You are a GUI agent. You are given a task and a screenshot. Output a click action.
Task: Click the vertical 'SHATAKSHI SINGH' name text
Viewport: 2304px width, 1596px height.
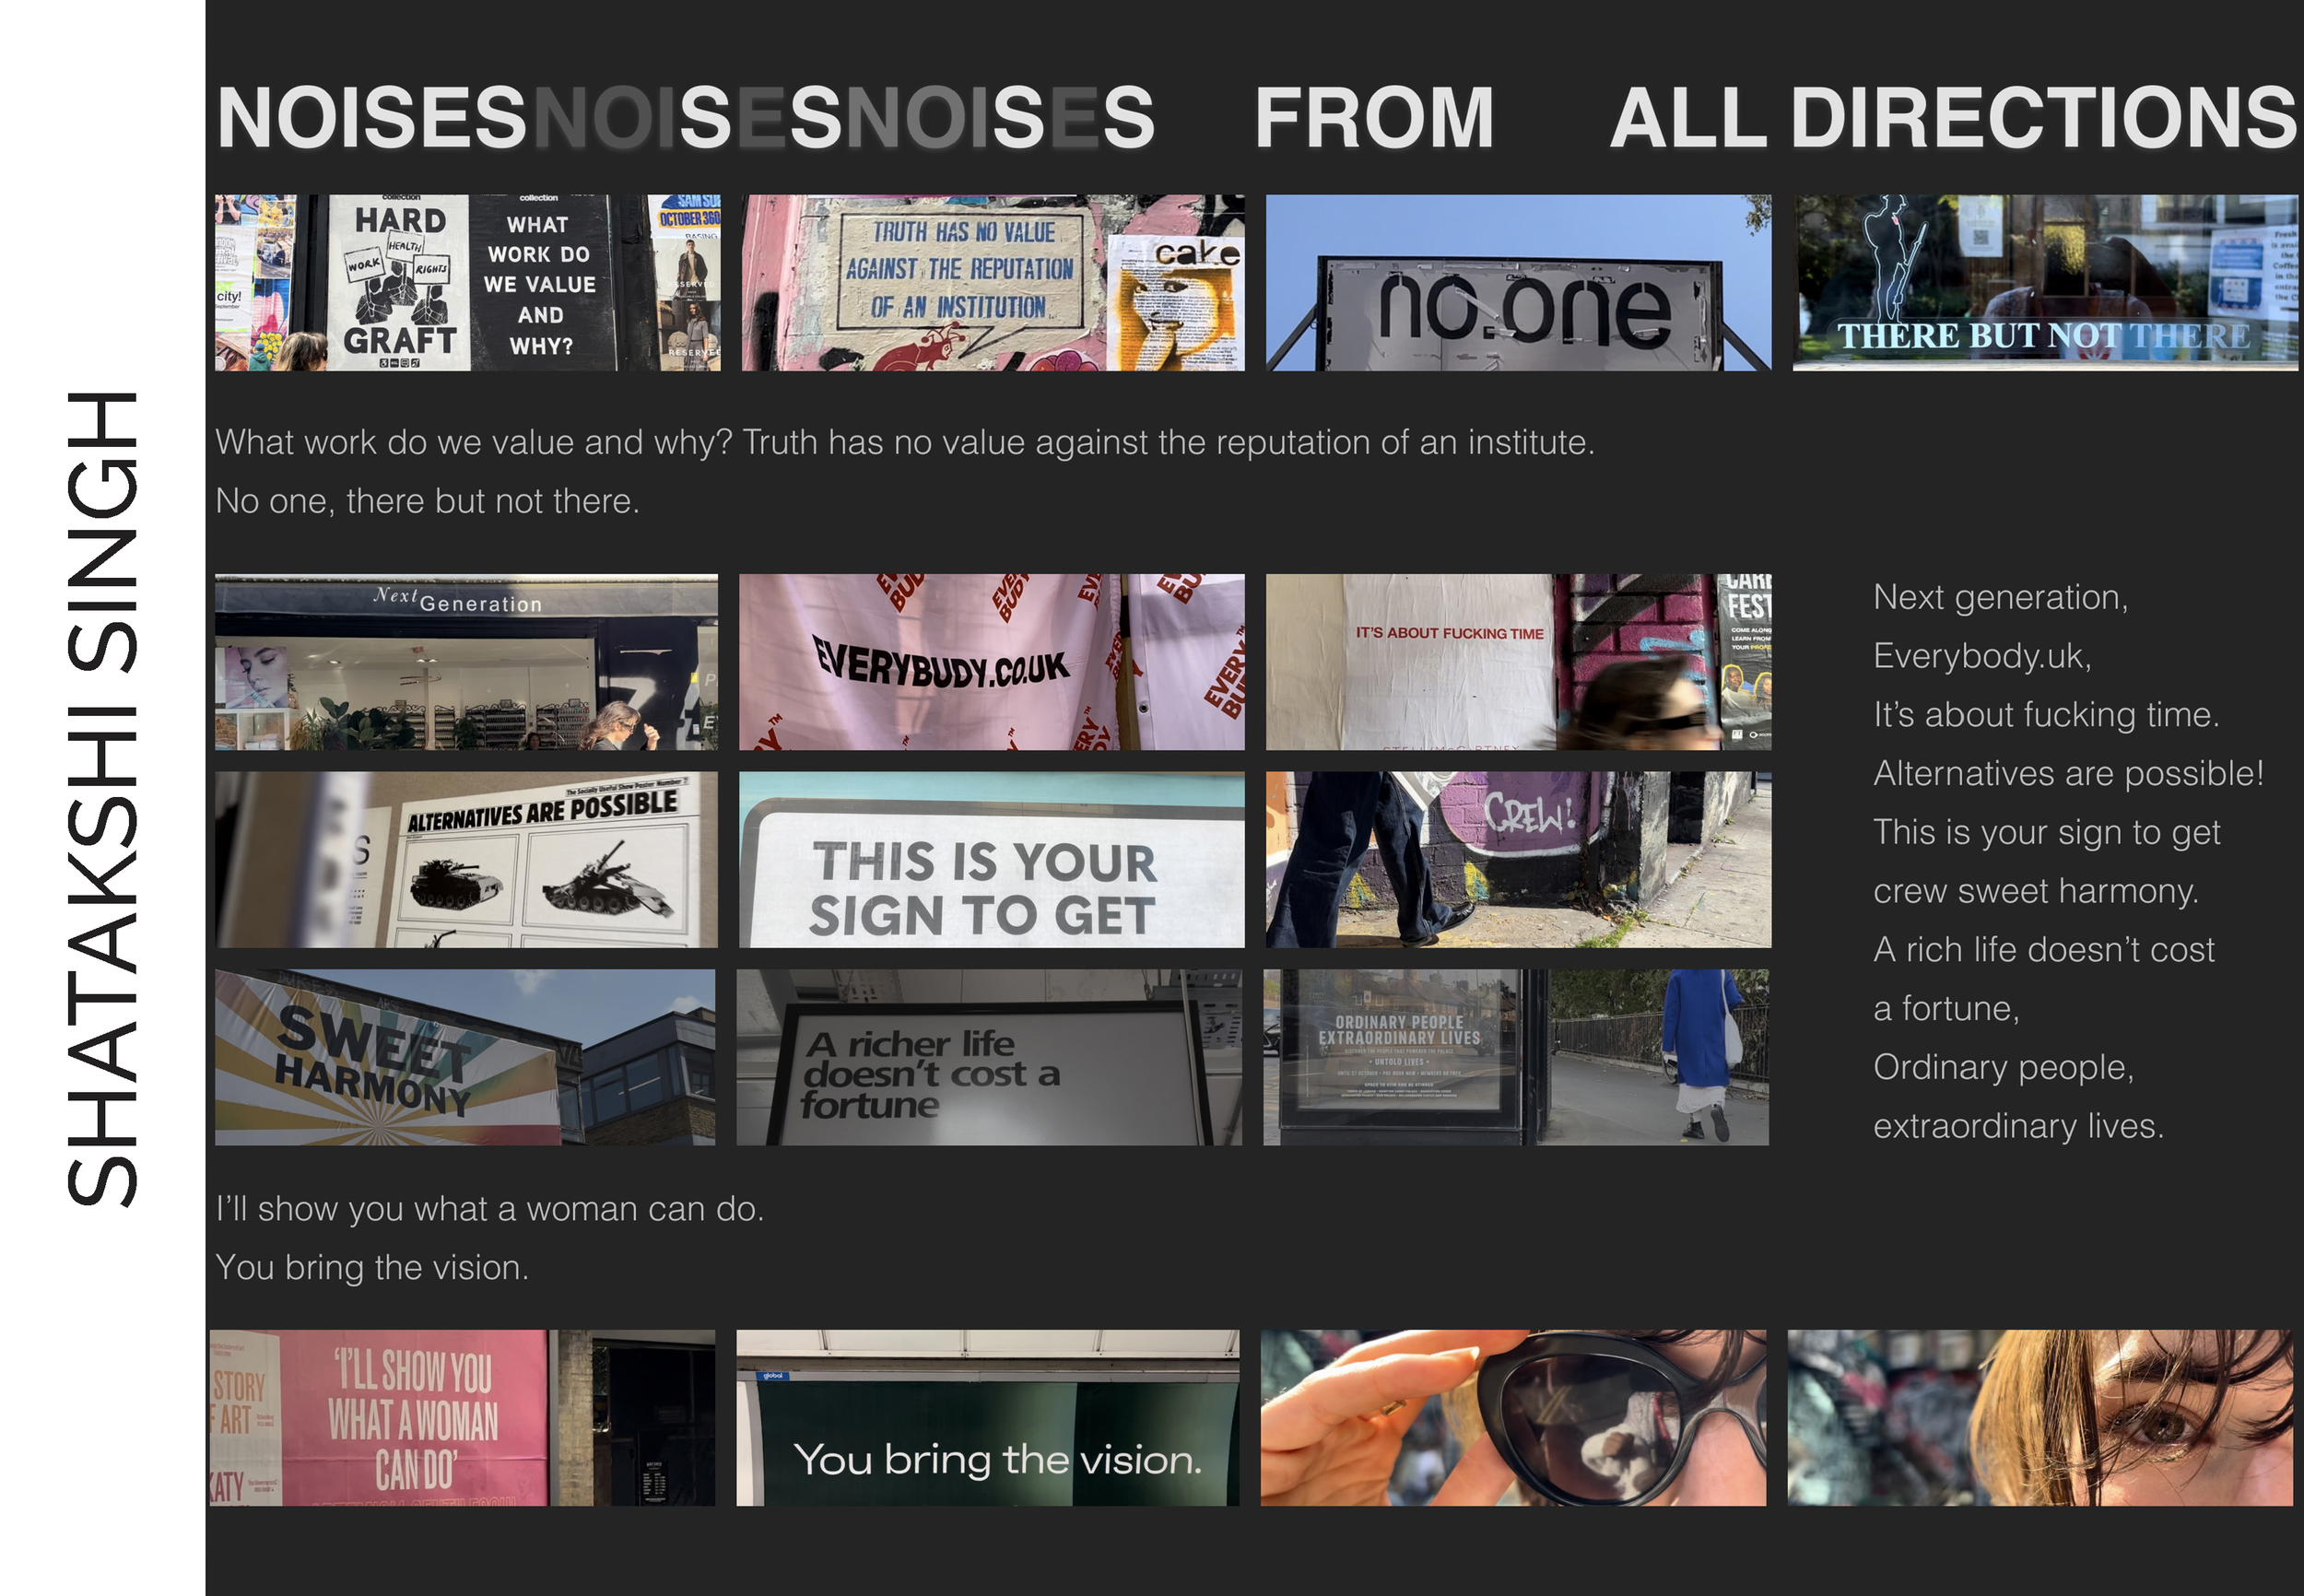pos(102,798)
